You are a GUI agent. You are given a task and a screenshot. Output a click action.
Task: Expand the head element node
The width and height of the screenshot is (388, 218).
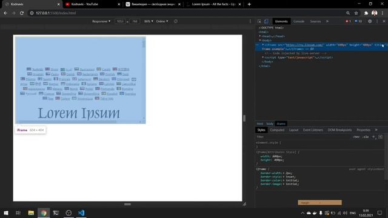click(x=260, y=36)
